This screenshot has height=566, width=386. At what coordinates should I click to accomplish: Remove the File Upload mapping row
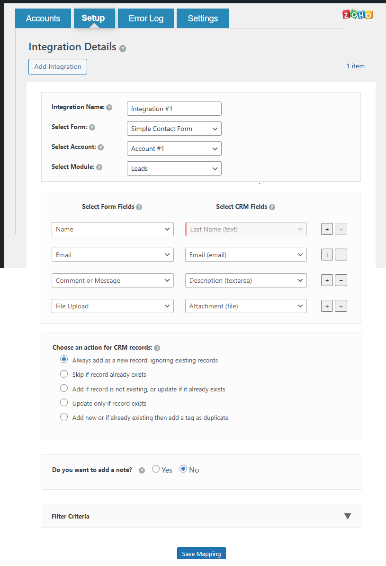341,306
